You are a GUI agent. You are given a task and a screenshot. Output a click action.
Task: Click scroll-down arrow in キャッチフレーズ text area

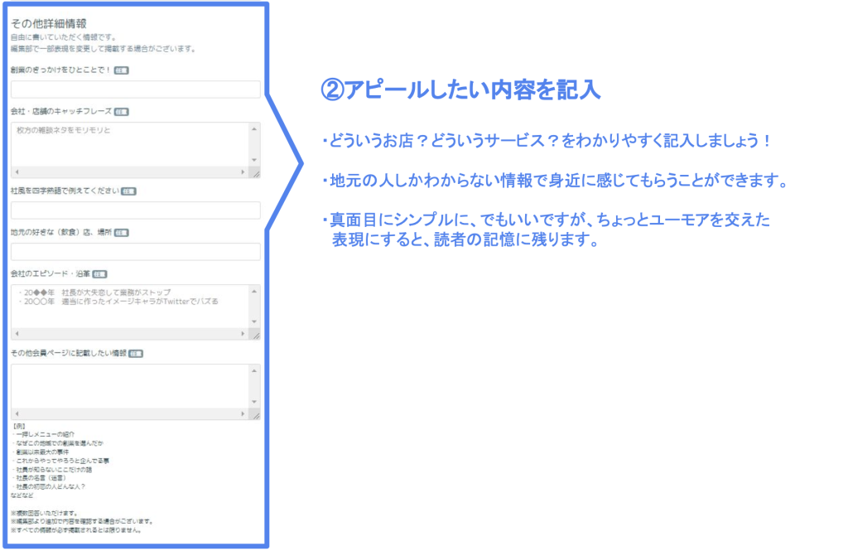pos(255,160)
